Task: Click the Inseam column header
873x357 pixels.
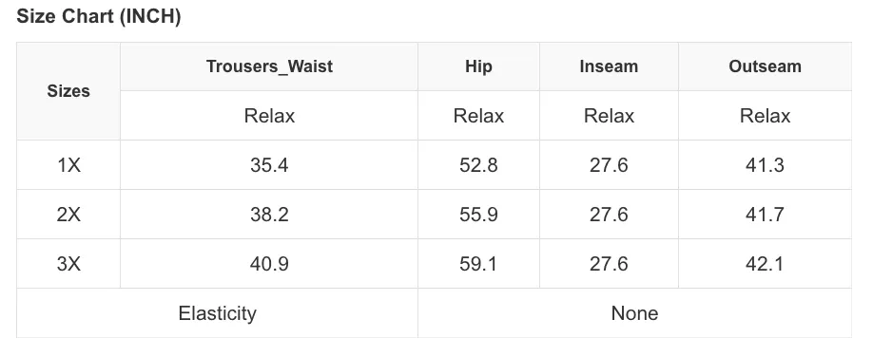Action: coord(609,66)
